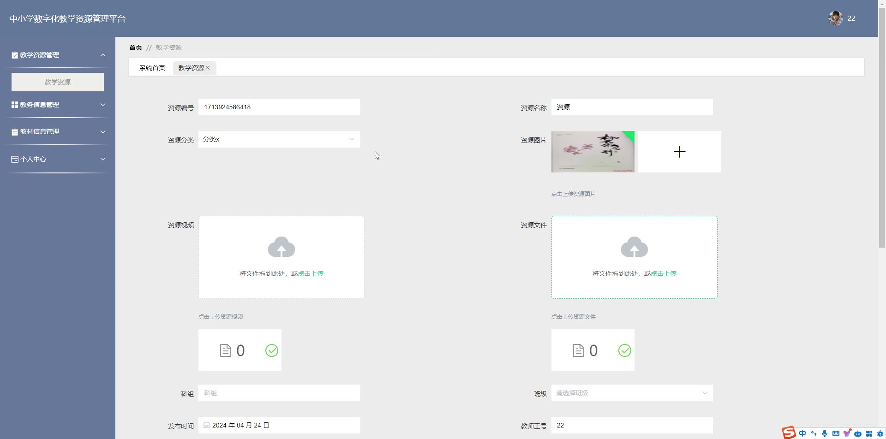Click the 教学资源 breadcrumb text

[x=168, y=47]
